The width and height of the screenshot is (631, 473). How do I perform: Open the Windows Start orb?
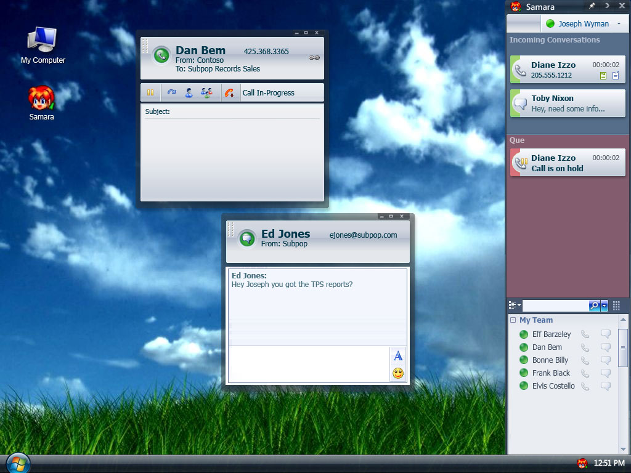click(18, 463)
